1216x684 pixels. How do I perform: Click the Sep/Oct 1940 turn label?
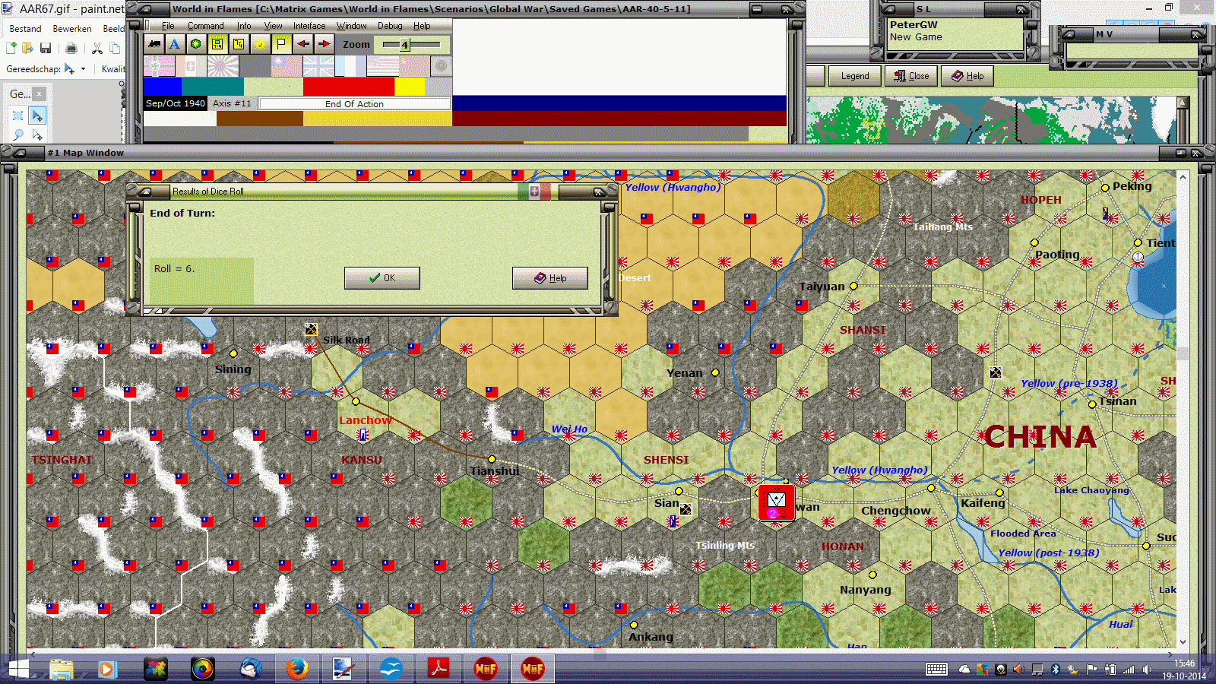point(176,103)
